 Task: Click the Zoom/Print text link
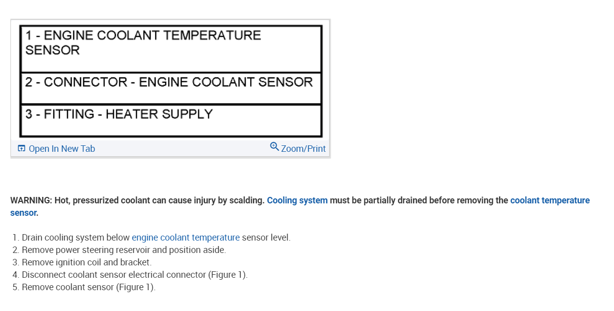pos(303,149)
